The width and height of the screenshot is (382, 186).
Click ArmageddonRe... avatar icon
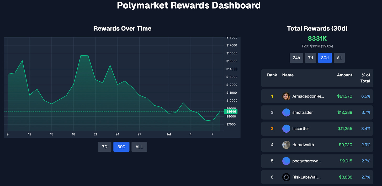click(x=286, y=96)
